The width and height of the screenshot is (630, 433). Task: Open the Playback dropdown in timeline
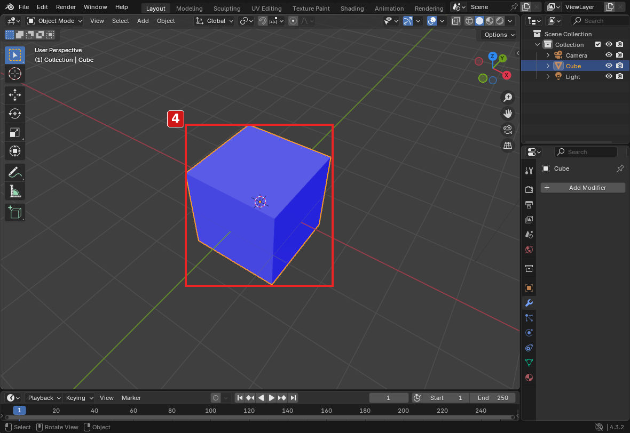point(43,398)
